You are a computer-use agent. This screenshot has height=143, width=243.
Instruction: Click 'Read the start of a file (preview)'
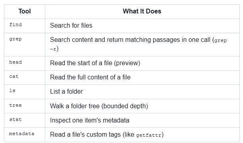point(95,63)
